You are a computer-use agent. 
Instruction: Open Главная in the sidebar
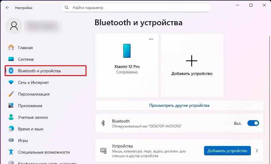tap(46, 48)
